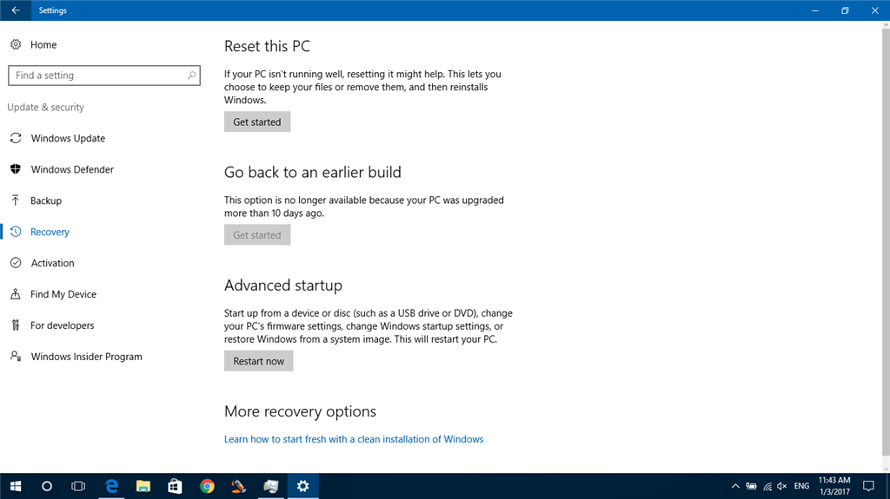Screen dimensions: 890x499
Task: Click the Home gear icon
Action: coord(16,44)
